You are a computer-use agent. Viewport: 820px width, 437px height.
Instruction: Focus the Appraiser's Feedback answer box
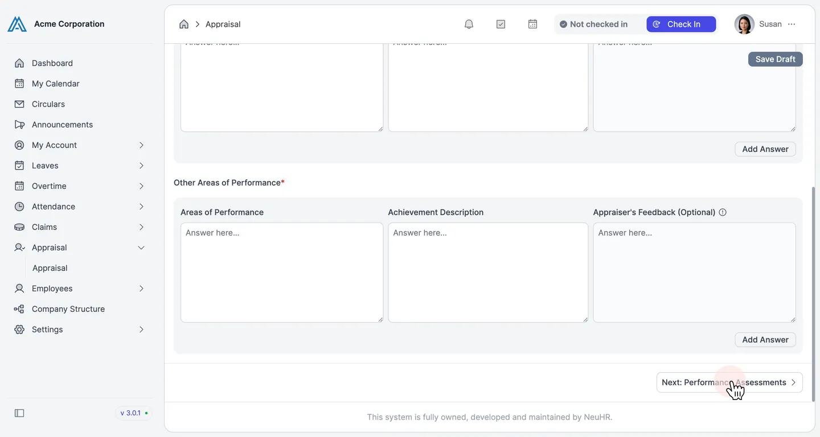694,273
